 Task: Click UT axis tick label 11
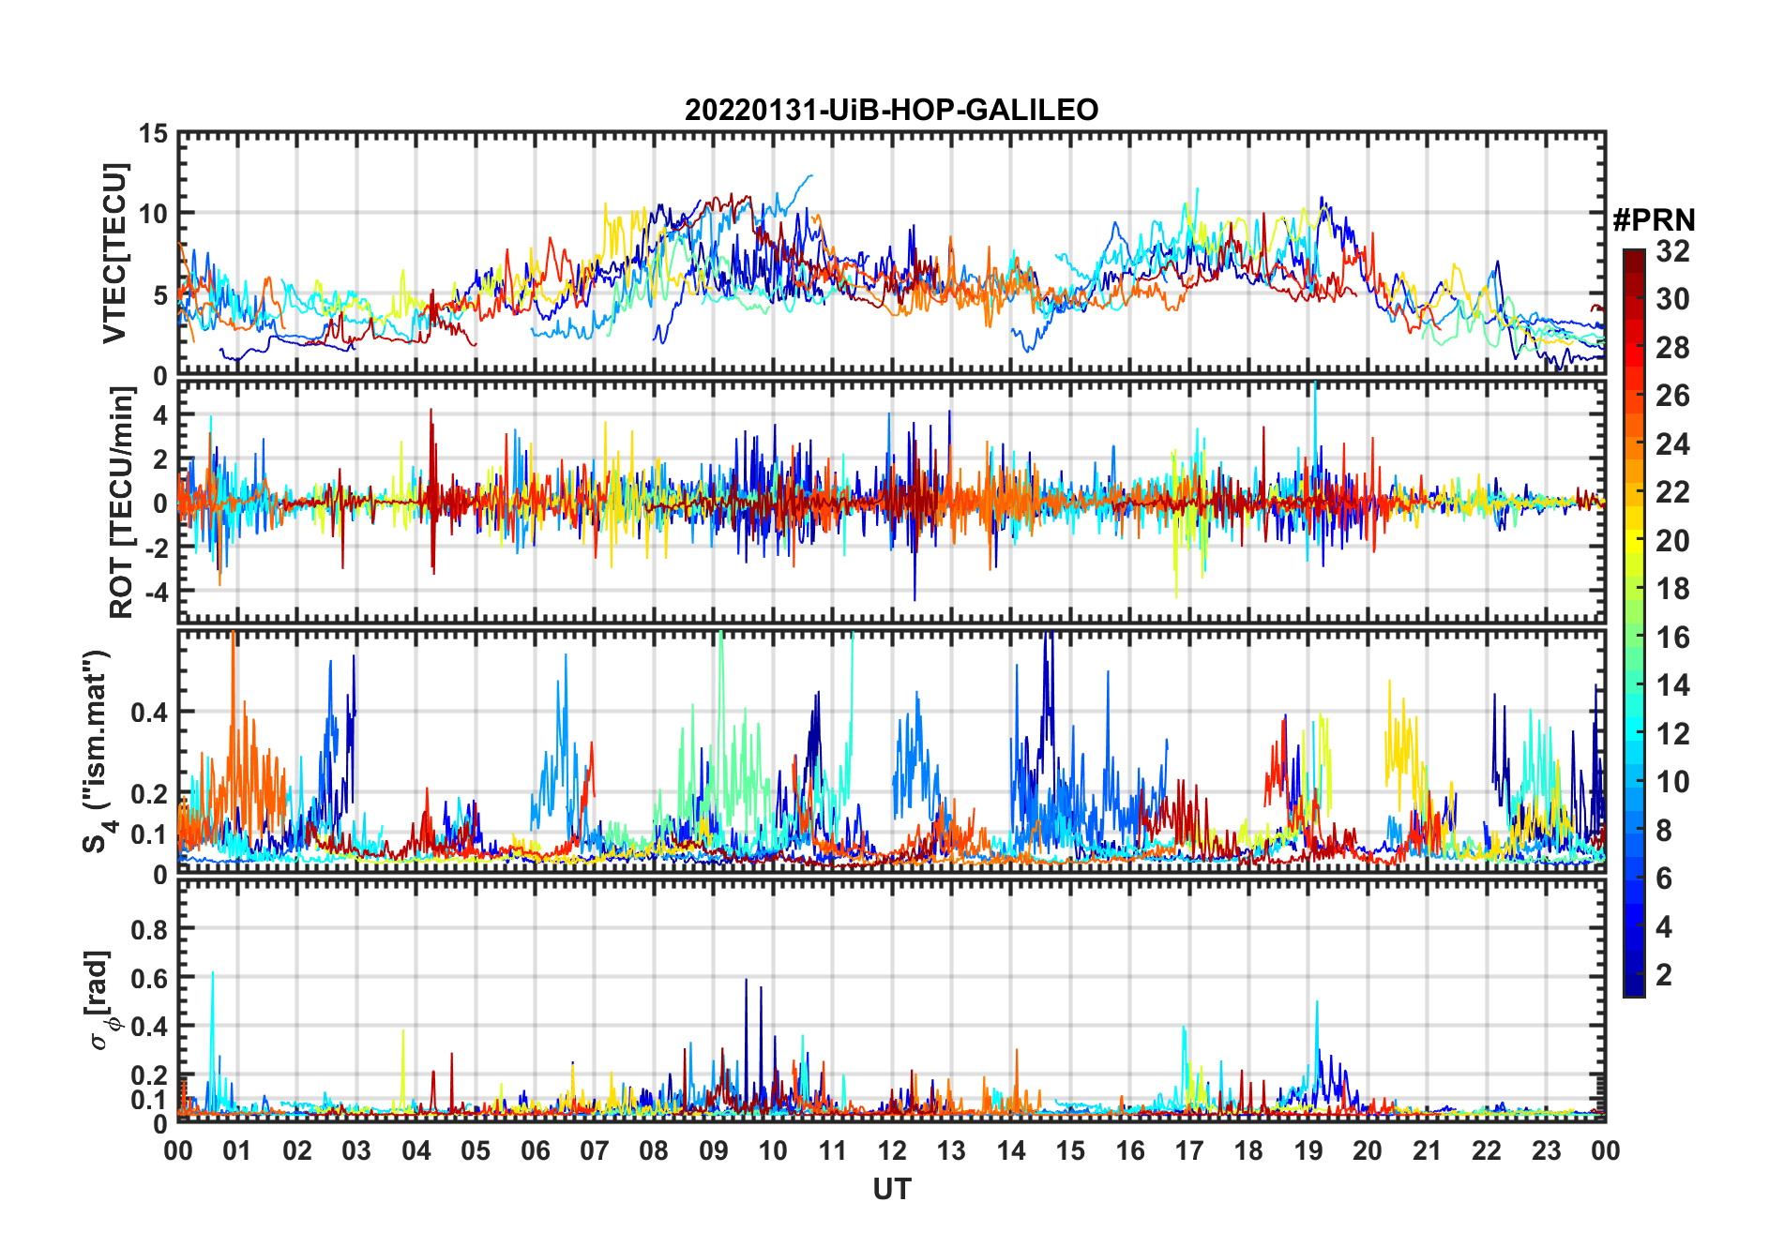tap(832, 1150)
